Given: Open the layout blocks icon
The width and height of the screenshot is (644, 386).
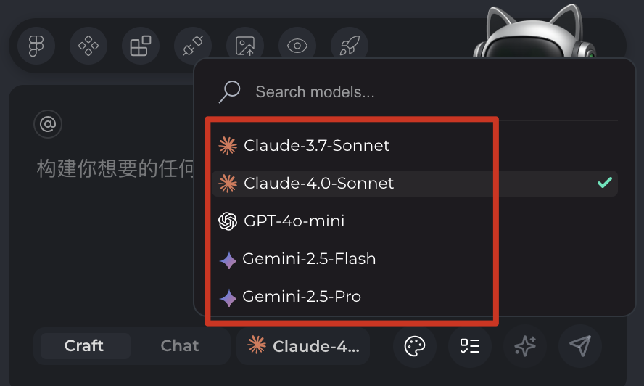Looking at the screenshot, I should (x=141, y=46).
